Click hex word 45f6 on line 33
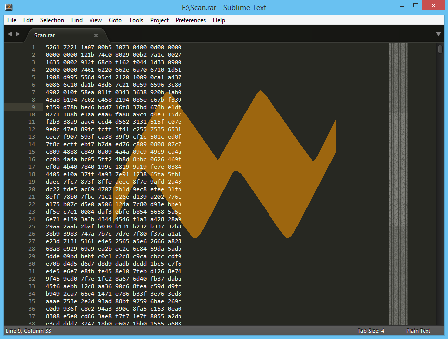 [x=53, y=286]
